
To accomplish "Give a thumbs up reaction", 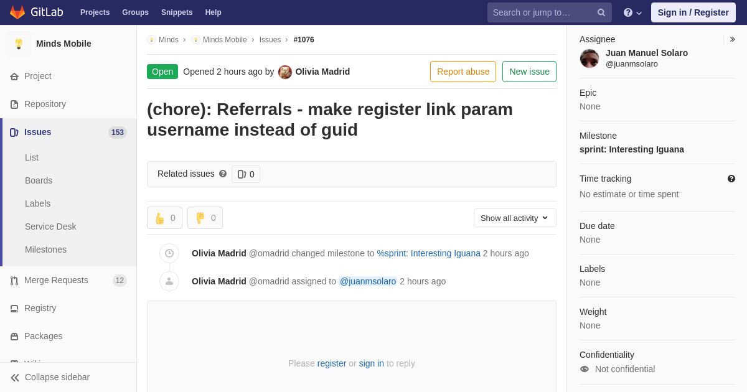I will 164,218.
